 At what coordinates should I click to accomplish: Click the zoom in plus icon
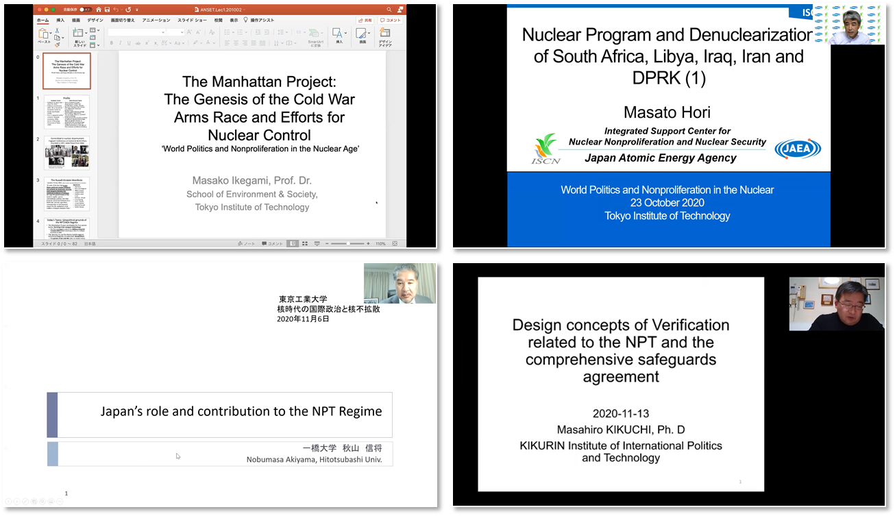368,243
